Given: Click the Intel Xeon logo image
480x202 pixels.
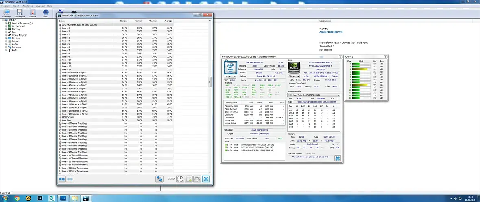Looking at the screenshot, I should coord(231,68).
